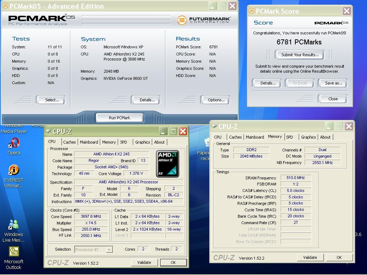The image size is (367, 275).
Task: Open Microsoft Outlook desktop icon
Action: [14, 259]
